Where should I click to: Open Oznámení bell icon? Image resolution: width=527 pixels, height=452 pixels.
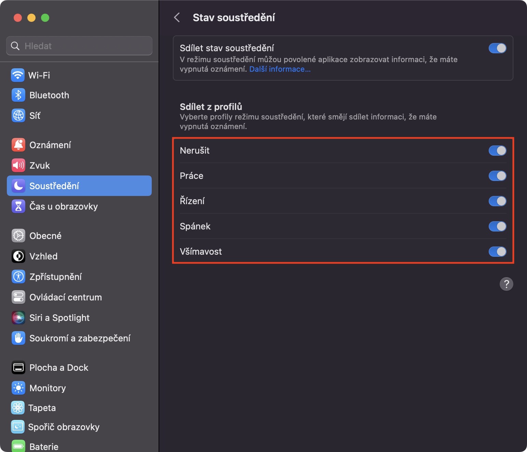(x=18, y=145)
